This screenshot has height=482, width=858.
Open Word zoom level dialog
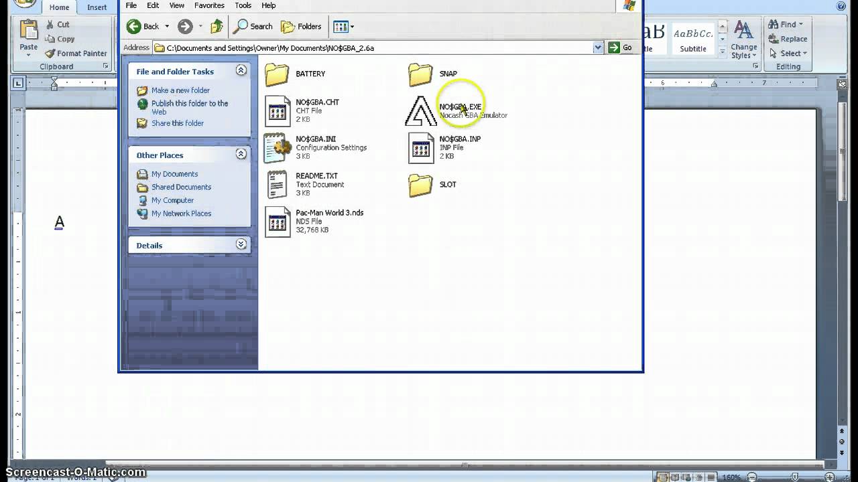[x=732, y=478]
